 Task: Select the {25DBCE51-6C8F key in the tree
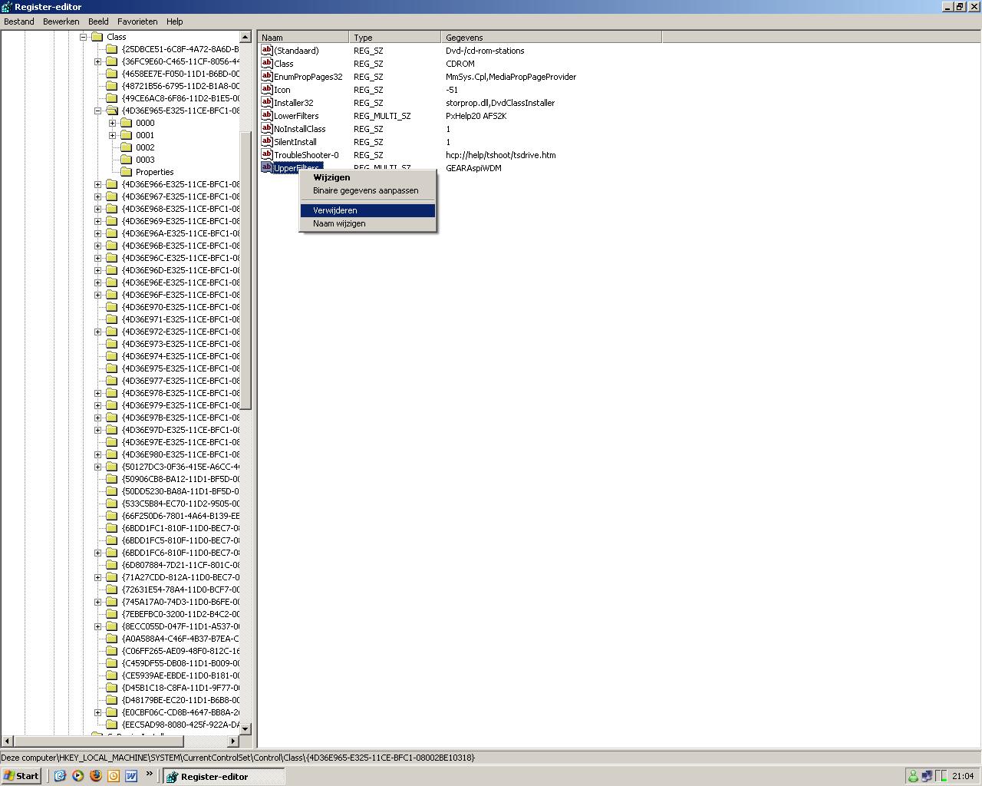(x=180, y=49)
